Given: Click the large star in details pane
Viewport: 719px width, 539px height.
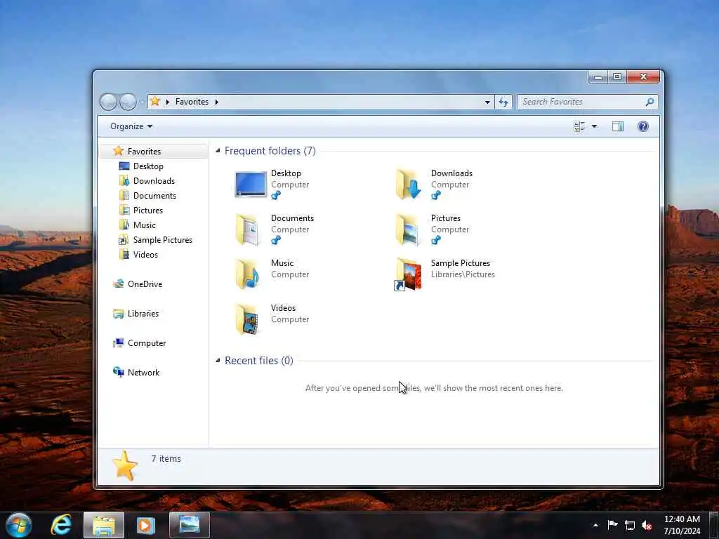Looking at the screenshot, I should tap(125, 466).
